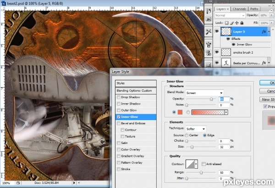This screenshot has width=275, height=188.
Task: Enable the Gradient Overlay checkbox
Action: click(x=119, y=156)
